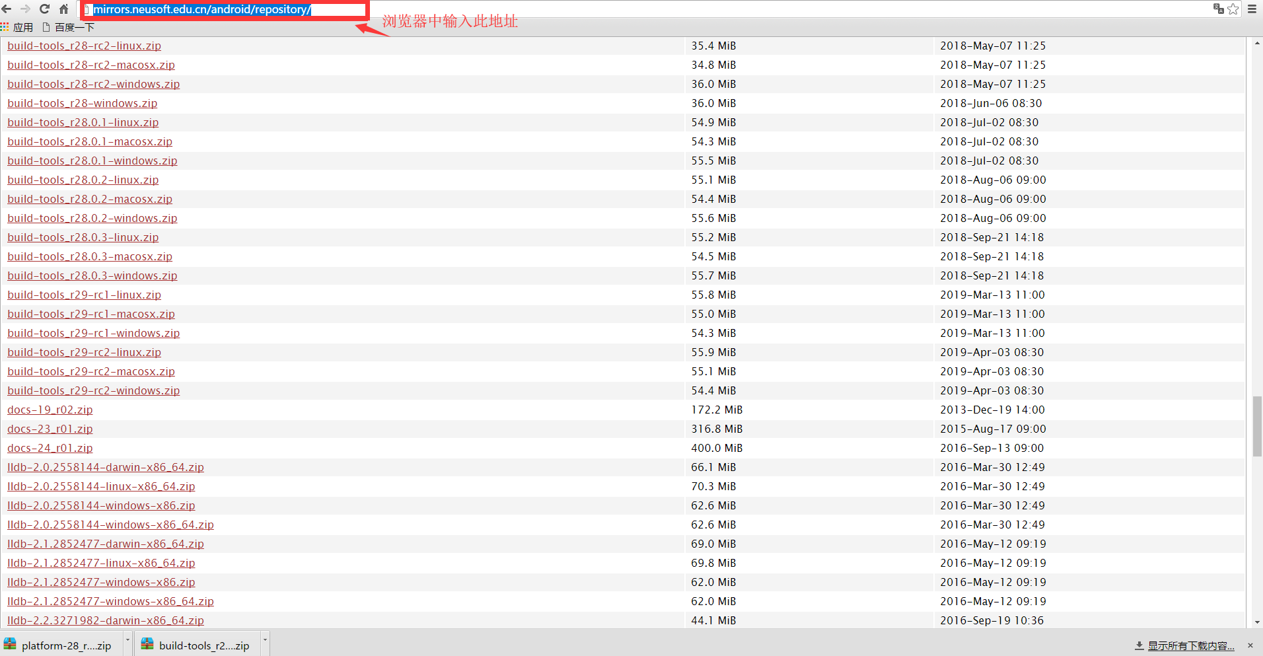Click the vertical scrollbar thumb
Screen dimensions: 1263x656
pos(1256,426)
